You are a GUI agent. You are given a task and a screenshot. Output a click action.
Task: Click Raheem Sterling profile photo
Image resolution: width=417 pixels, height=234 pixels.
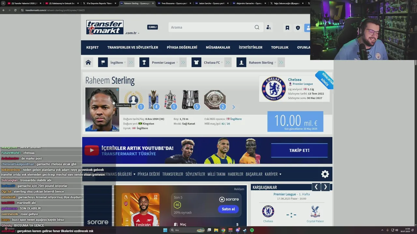point(102,110)
